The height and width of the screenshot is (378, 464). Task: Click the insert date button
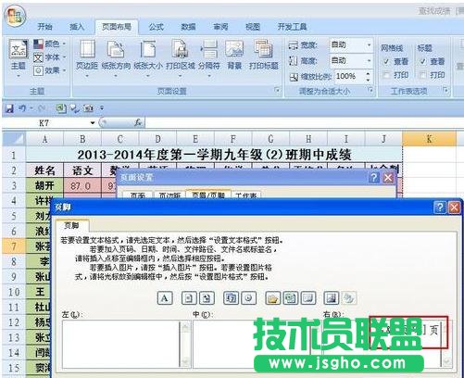231,298
